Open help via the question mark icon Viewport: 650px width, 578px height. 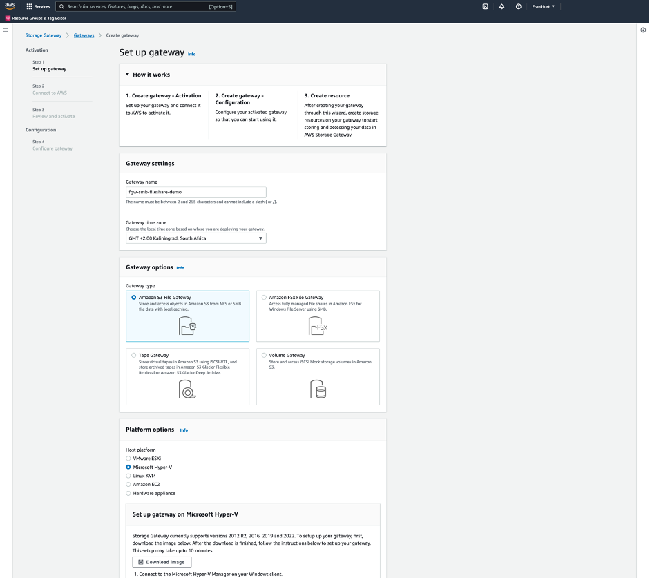pos(518,7)
